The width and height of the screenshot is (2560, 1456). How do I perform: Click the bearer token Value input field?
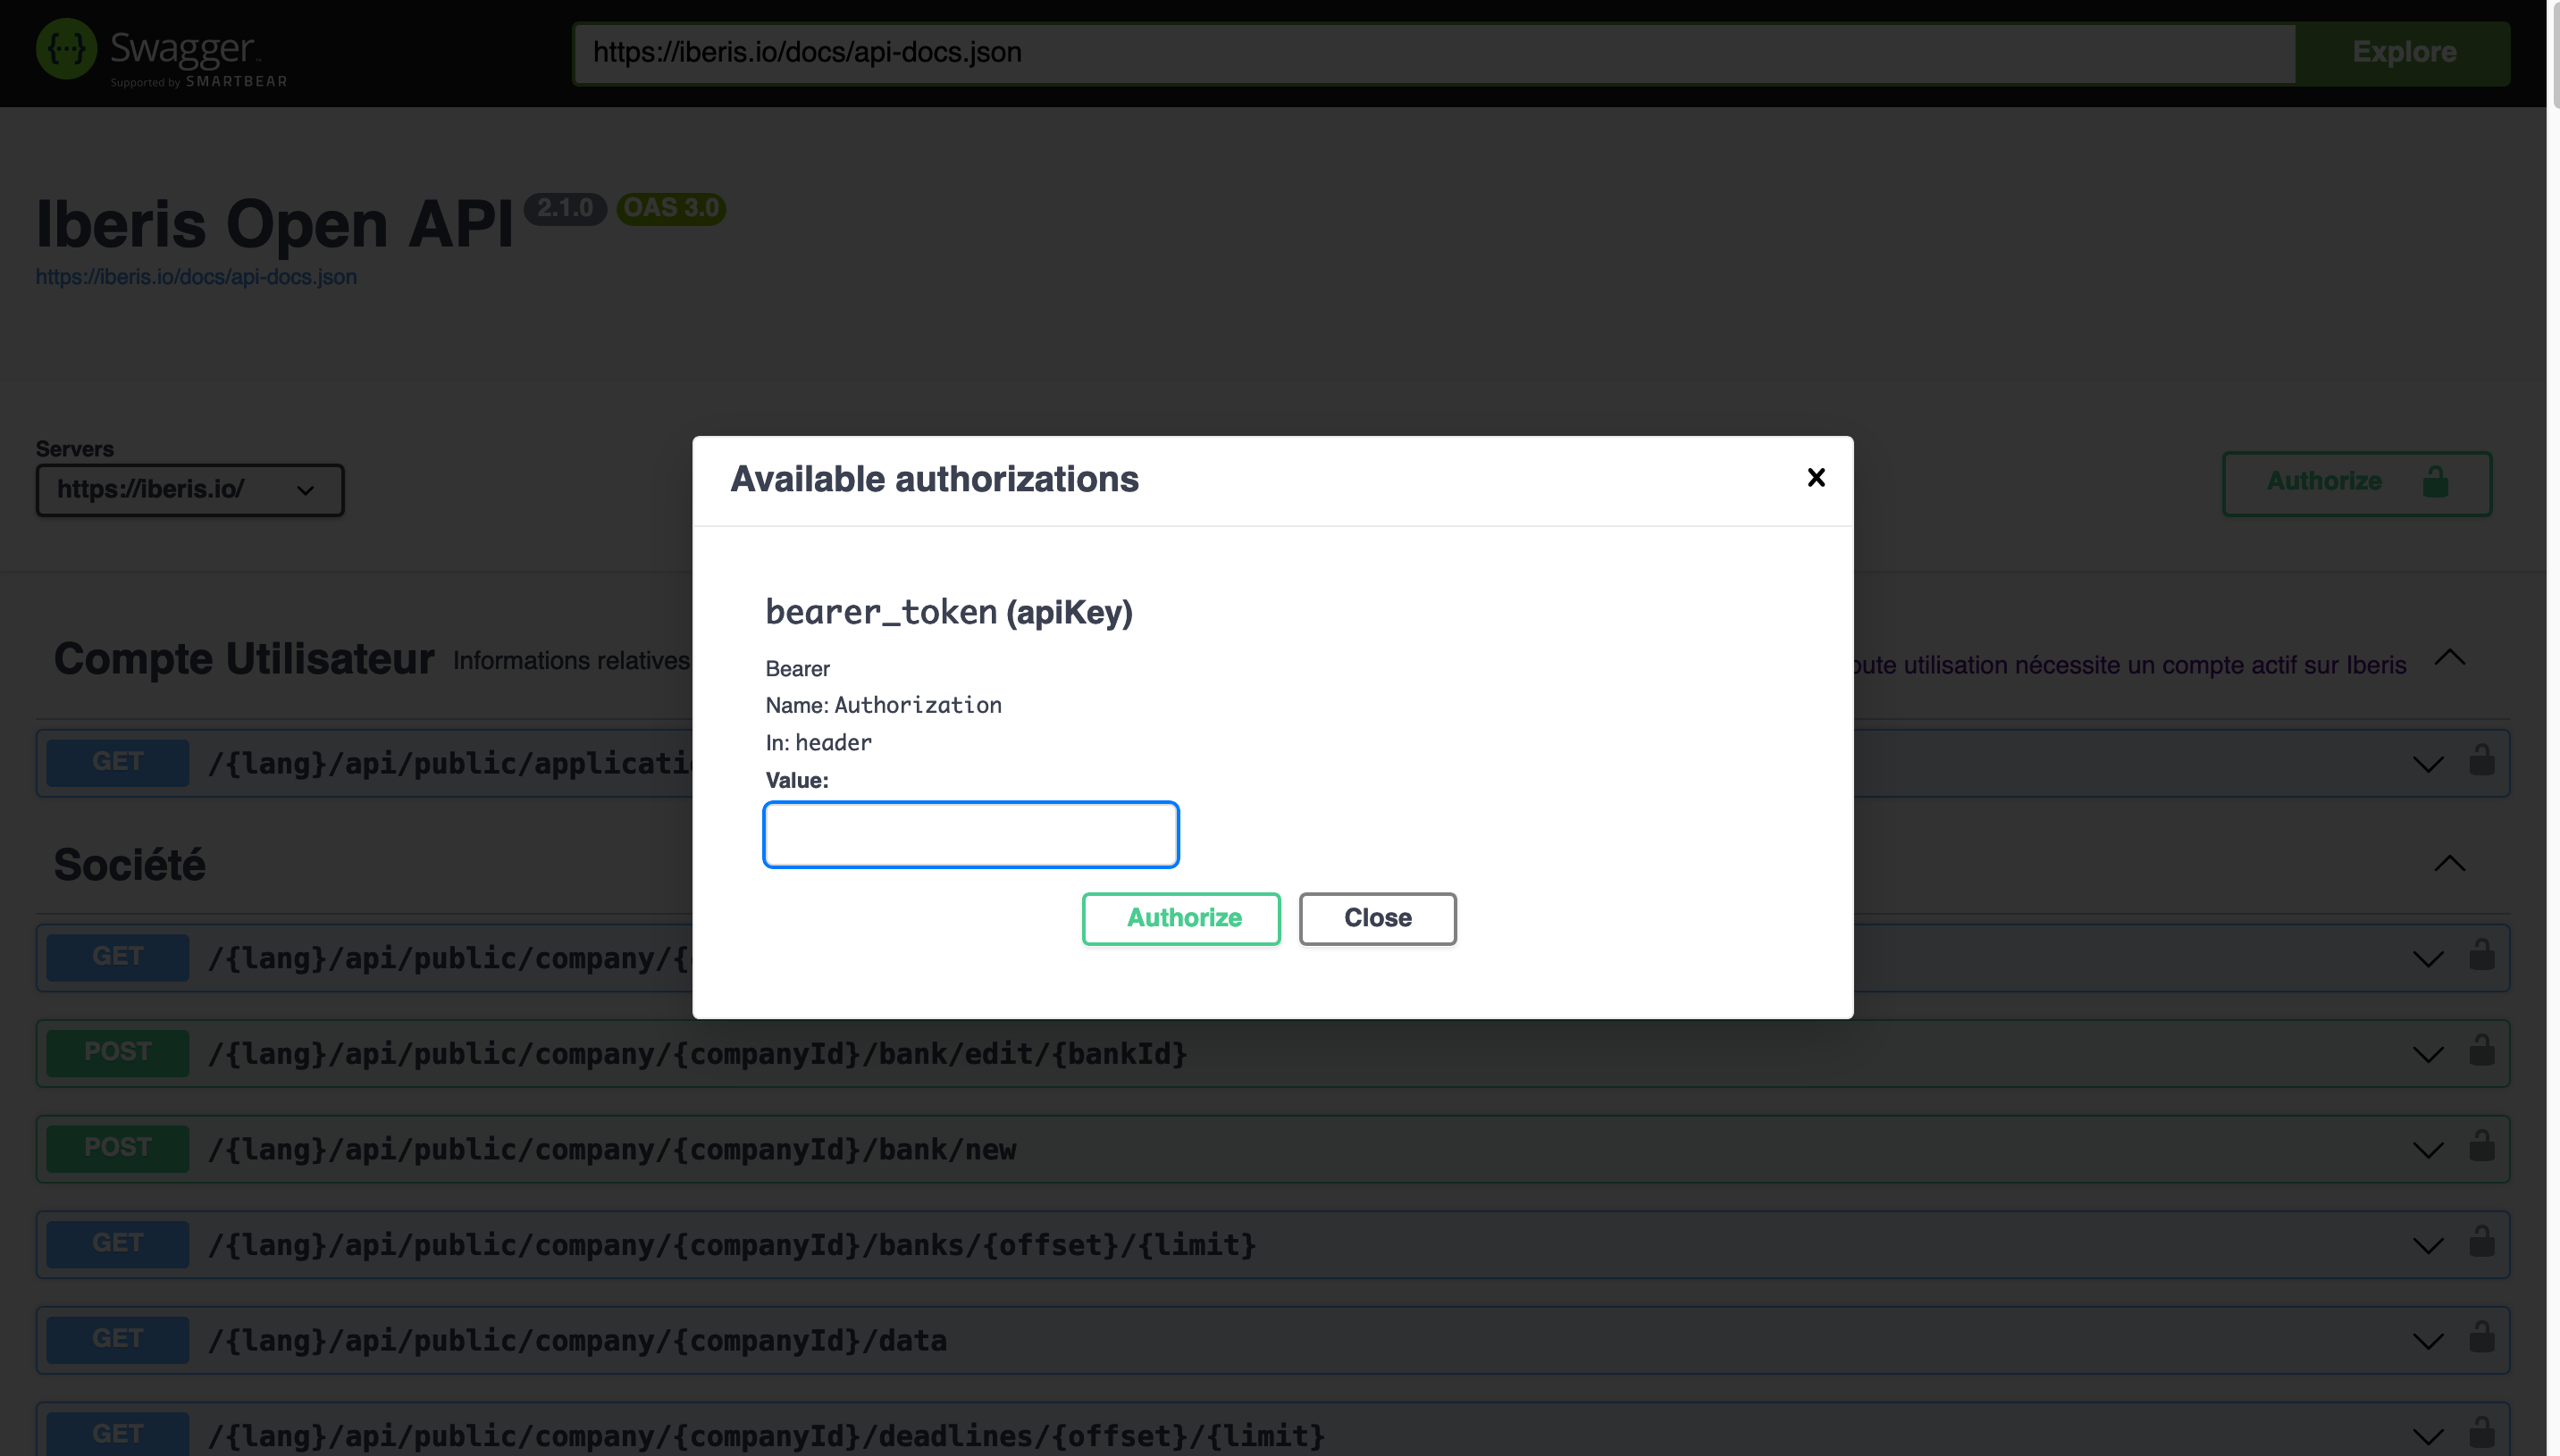click(971, 834)
